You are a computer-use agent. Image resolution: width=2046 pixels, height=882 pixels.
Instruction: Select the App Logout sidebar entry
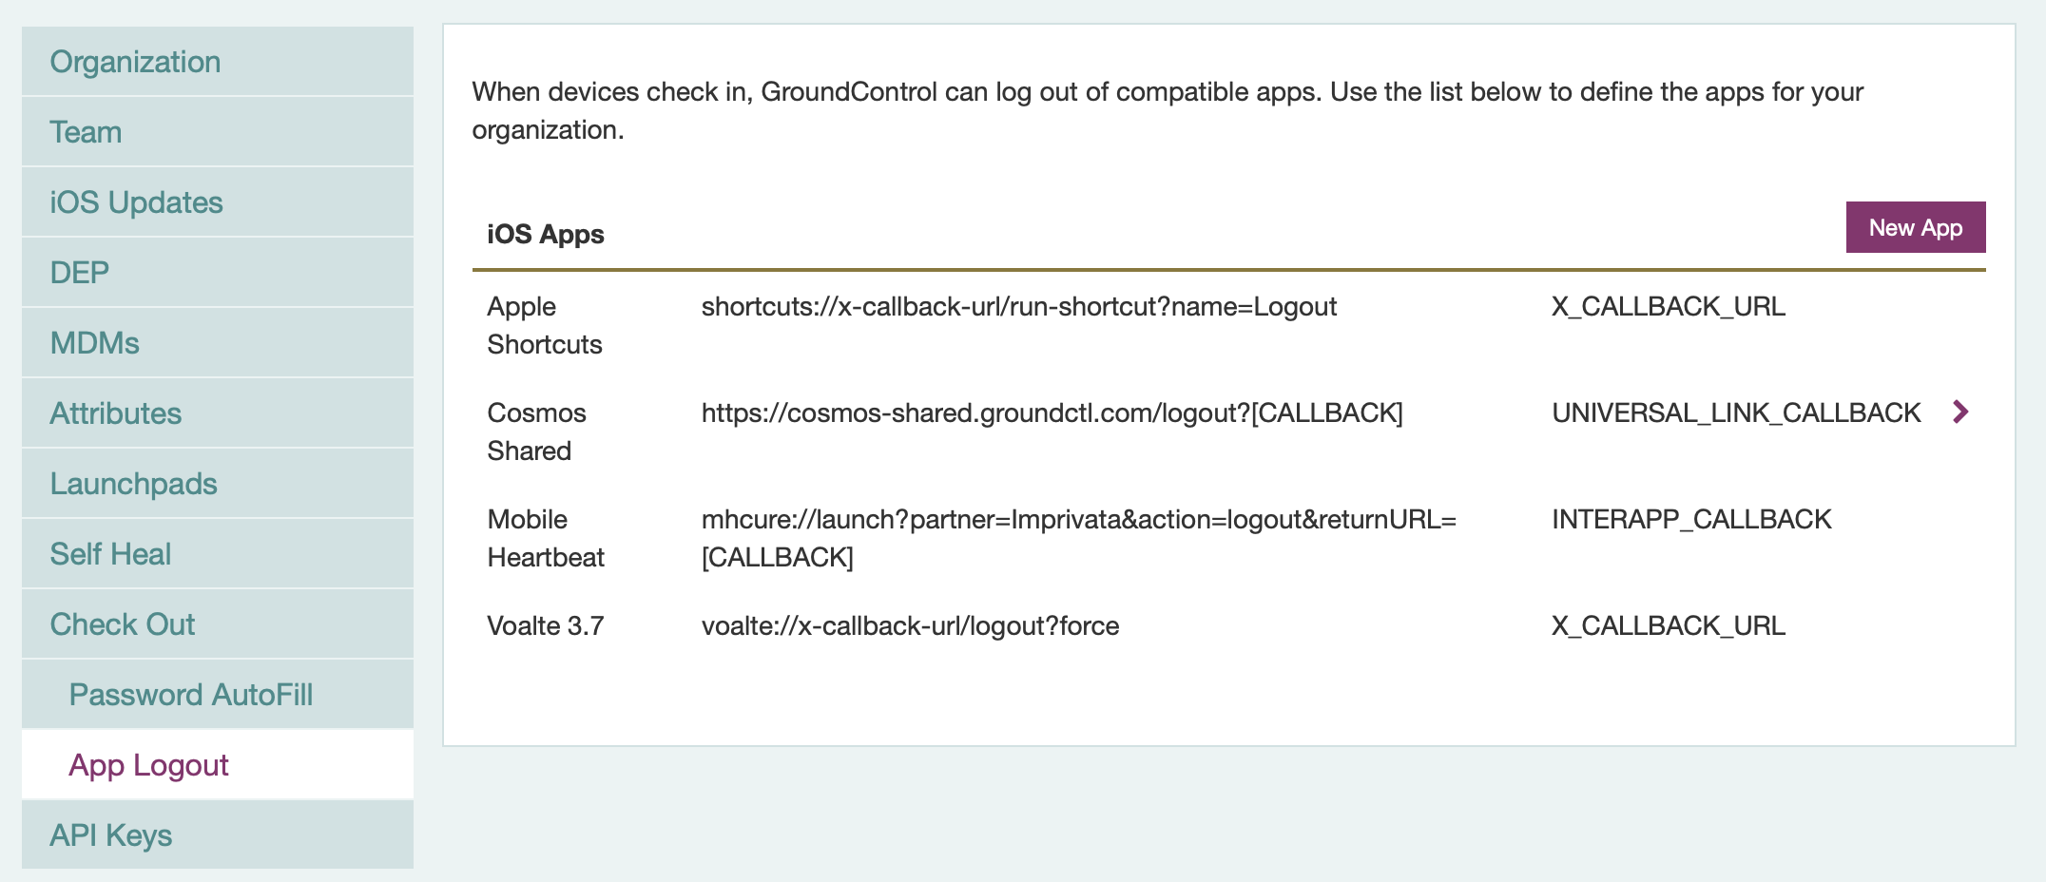click(149, 764)
